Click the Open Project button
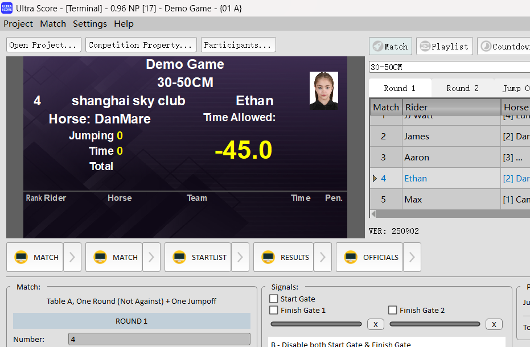 (x=43, y=44)
